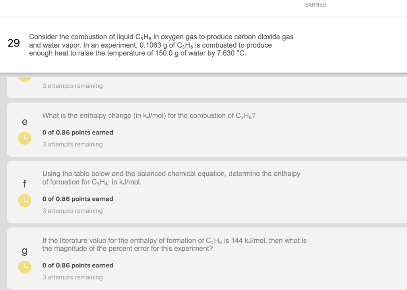Click the partially hidden yellow status icon above part e
The image size is (407, 290).
coord(25,78)
